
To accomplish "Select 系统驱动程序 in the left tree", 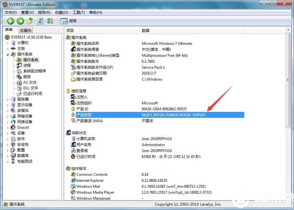I will click(34, 71).
